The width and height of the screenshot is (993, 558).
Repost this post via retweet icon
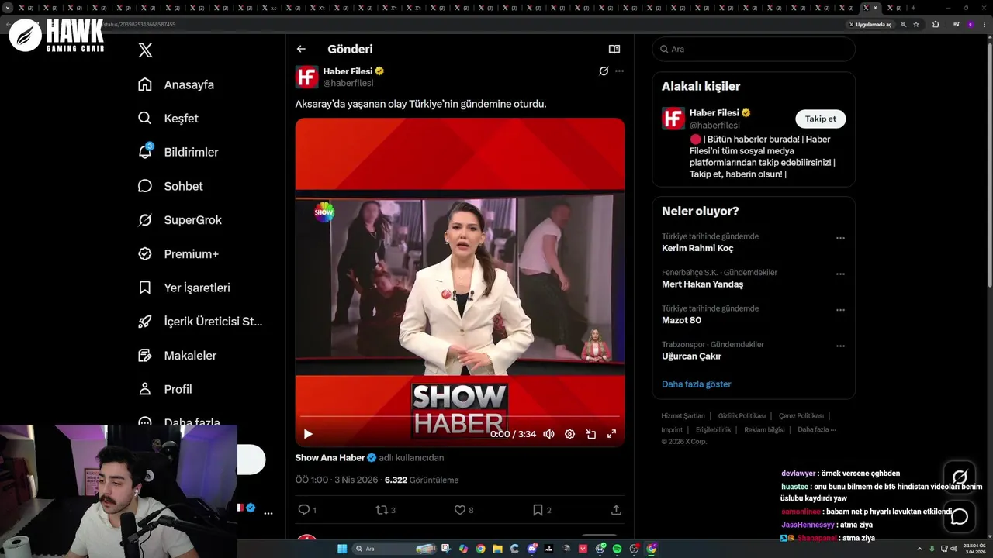381,509
